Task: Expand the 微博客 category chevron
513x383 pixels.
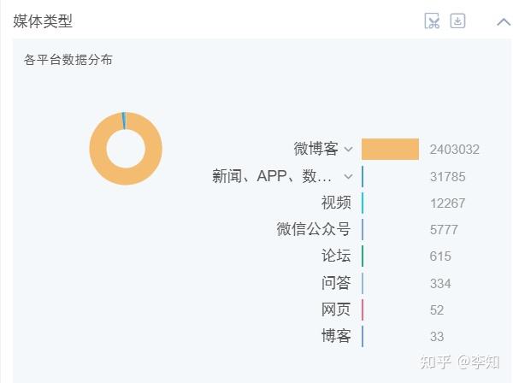Action: click(x=348, y=150)
